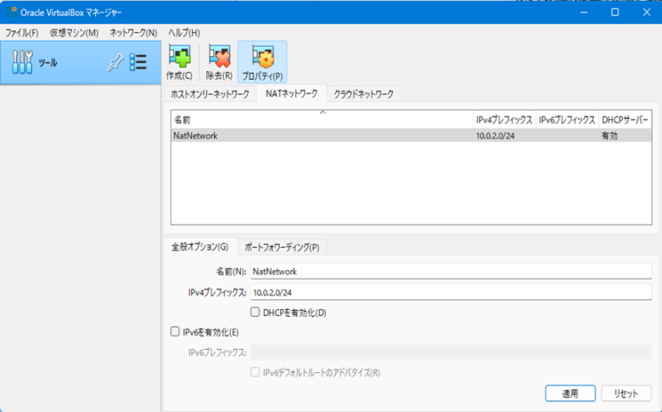Screen dimensions: 662x412
Task: Open the ネットワーク(N) menu
Action: pos(133,33)
